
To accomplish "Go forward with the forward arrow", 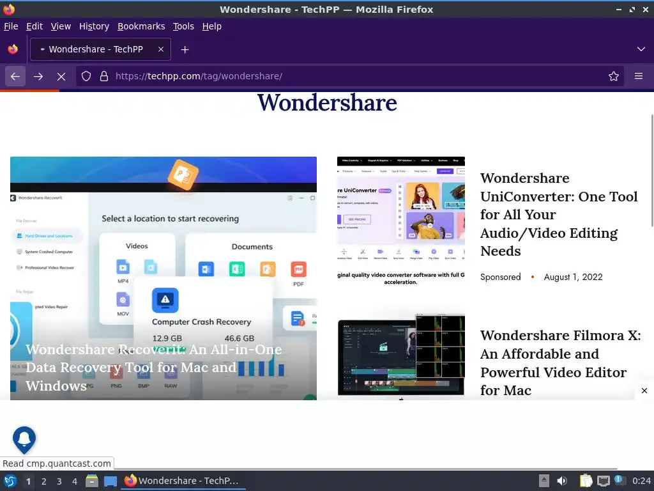I will click(x=38, y=77).
